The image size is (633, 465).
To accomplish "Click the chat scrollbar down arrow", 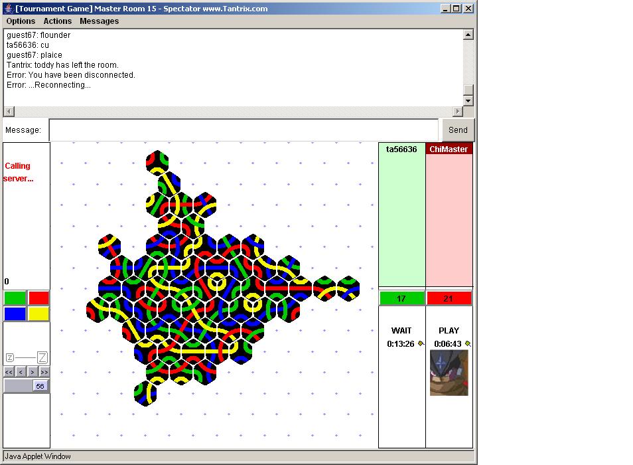I will tap(468, 100).
